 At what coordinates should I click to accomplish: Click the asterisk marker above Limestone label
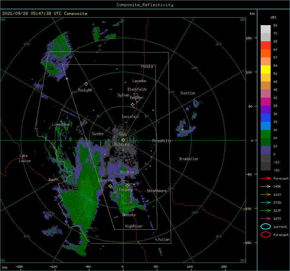click(x=61, y=121)
